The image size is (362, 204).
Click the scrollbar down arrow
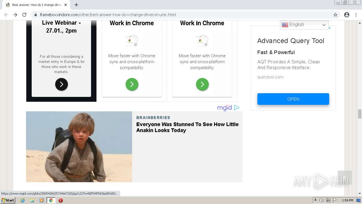[360, 194]
